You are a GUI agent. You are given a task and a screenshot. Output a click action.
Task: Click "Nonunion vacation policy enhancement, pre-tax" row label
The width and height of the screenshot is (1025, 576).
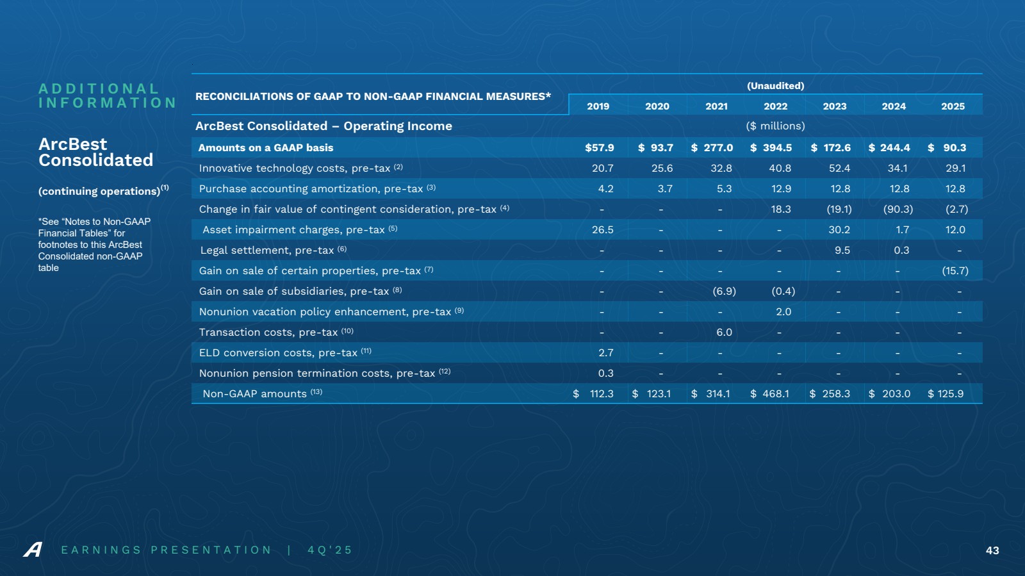point(331,312)
